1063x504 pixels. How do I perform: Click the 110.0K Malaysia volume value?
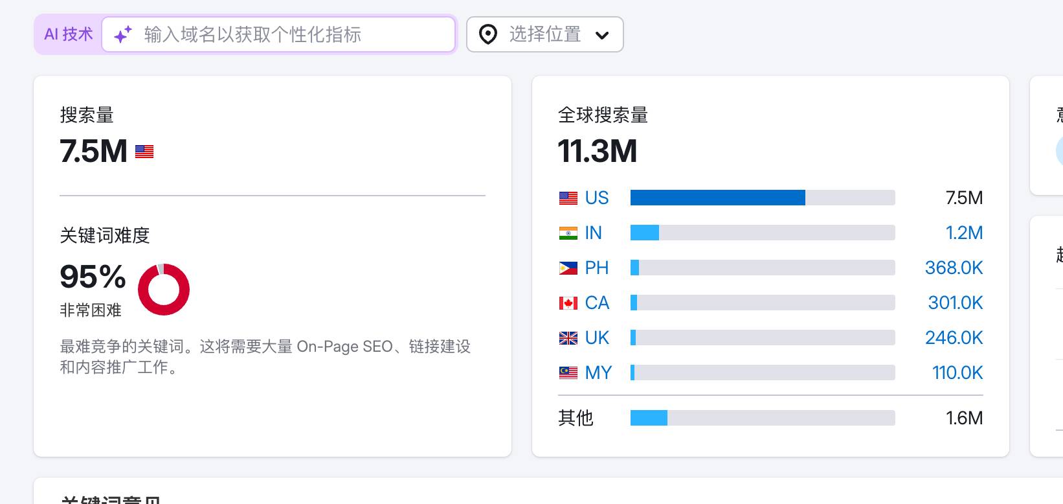point(957,372)
